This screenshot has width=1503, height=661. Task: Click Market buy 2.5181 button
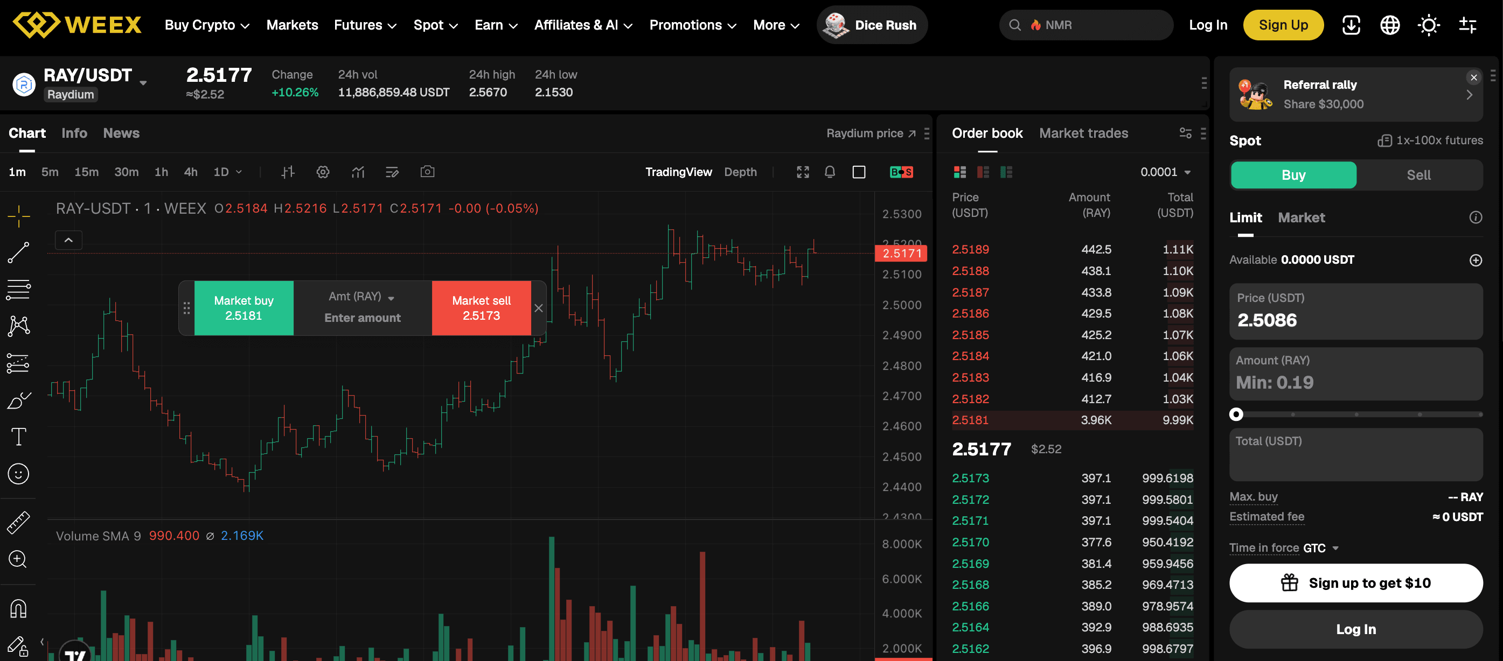pos(243,308)
